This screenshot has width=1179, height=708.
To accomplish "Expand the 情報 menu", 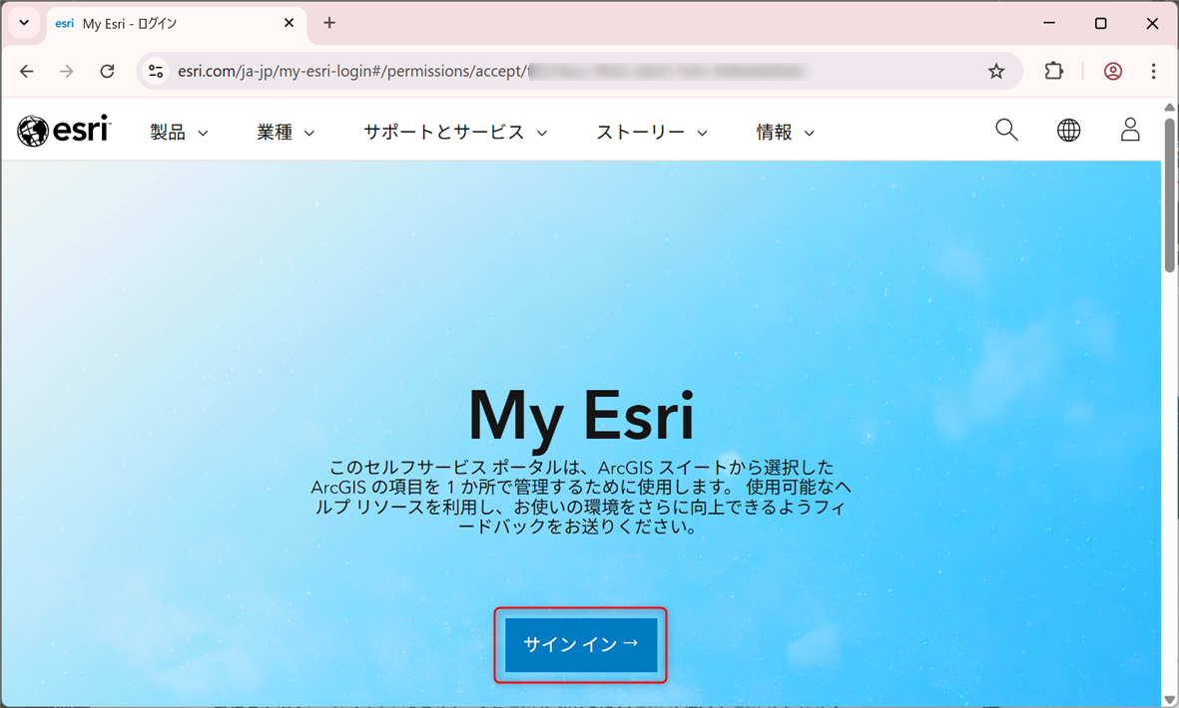I will [785, 133].
